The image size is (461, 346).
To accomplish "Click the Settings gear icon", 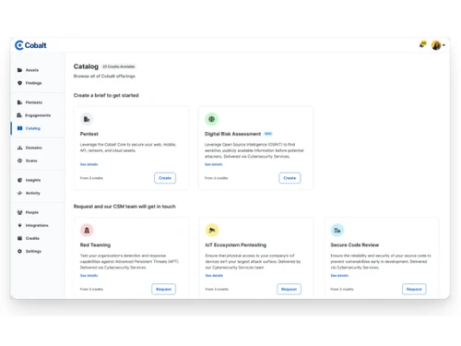I will point(19,251).
